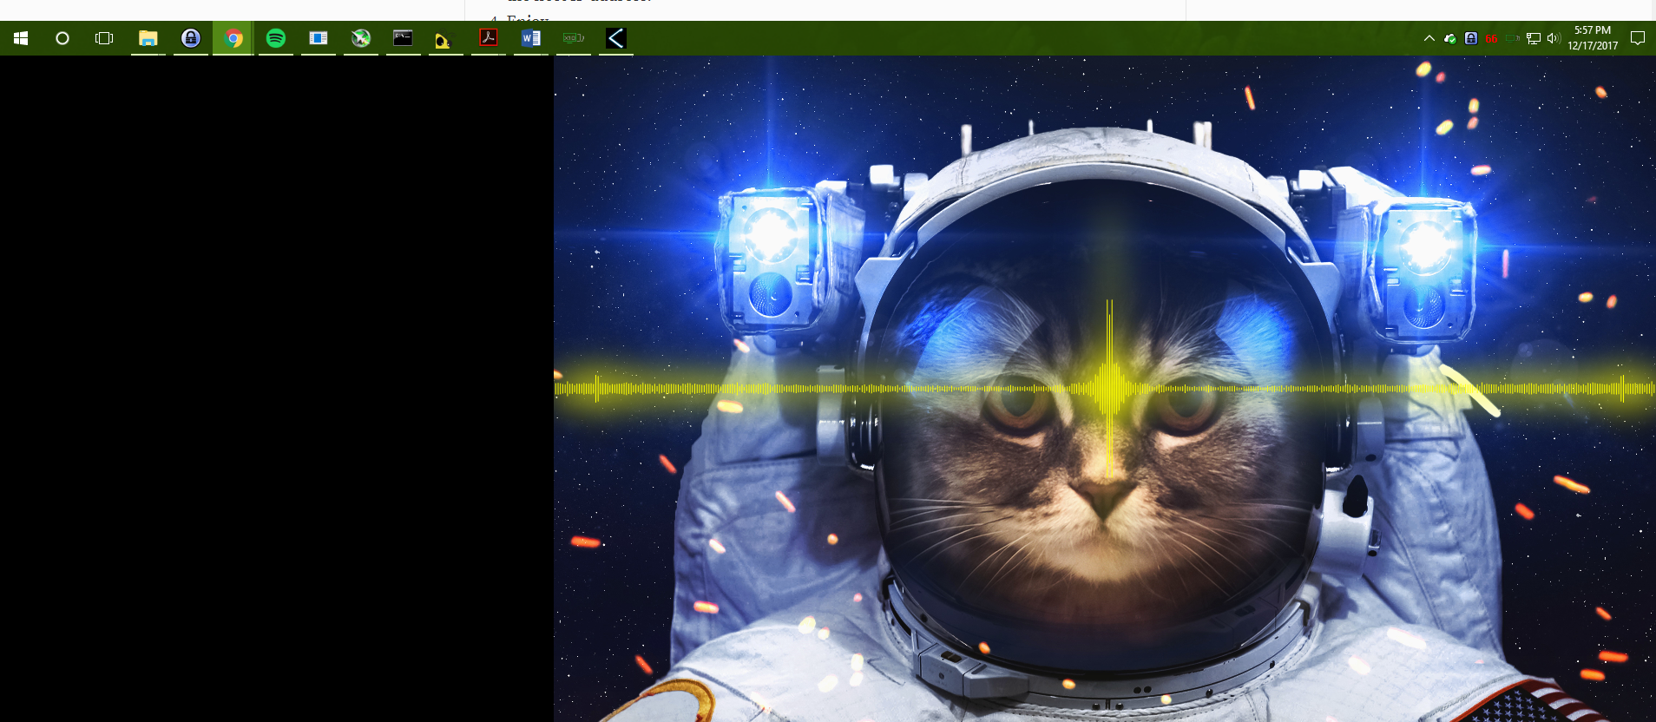This screenshot has width=1656, height=722.
Task: Switch to the Command Prompt window
Action: (404, 38)
